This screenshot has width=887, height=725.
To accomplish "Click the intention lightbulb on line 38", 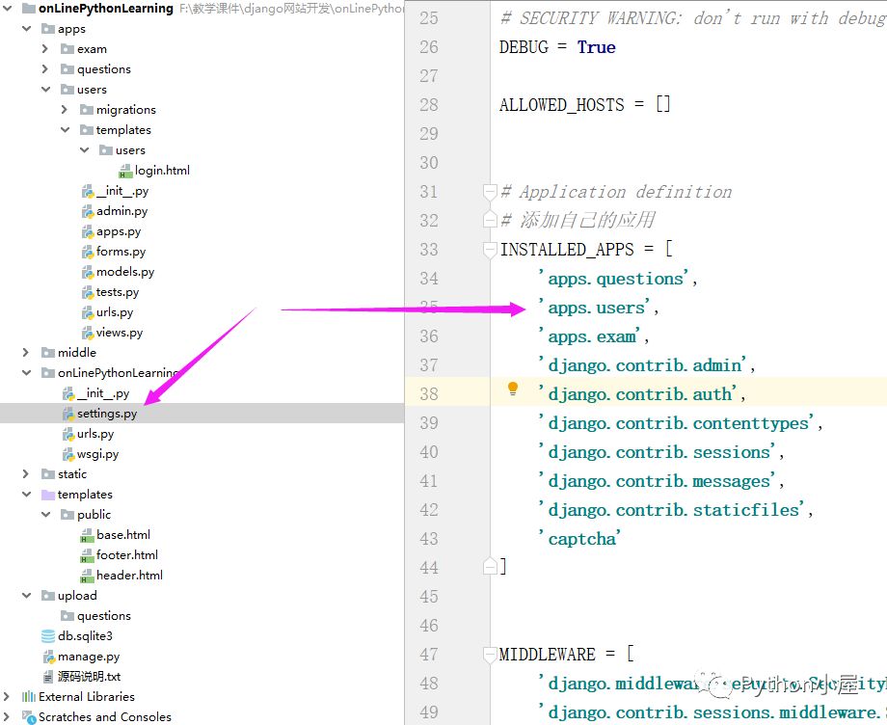I will 513,389.
